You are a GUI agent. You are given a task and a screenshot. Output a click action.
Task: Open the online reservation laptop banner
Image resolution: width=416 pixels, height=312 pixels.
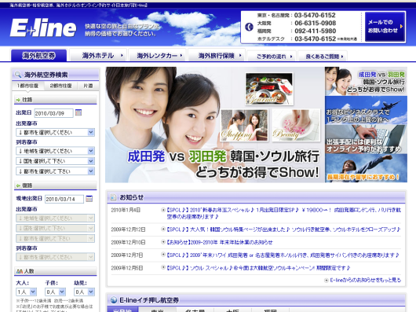point(366,139)
